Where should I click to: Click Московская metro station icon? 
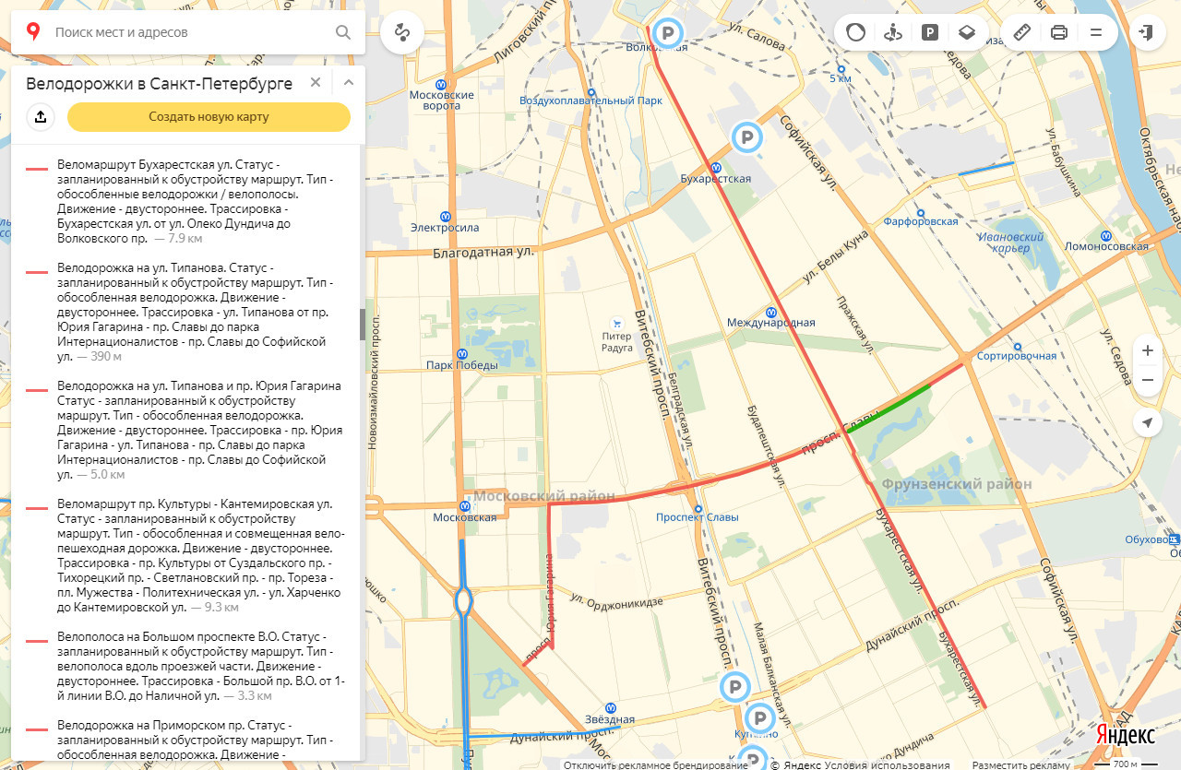(x=464, y=504)
